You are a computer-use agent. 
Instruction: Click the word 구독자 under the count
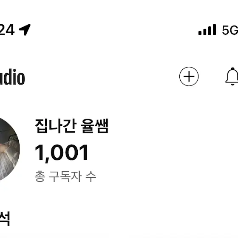click(x=65, y=176)
